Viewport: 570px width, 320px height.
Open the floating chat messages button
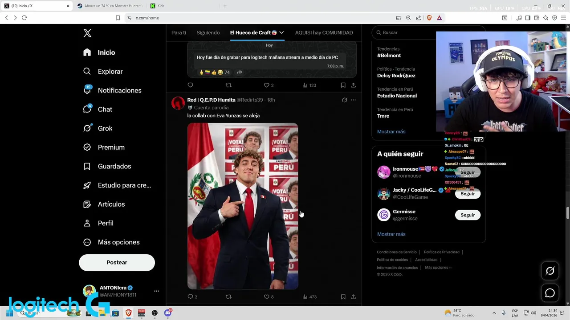pyautogui.click(x=550, y=293)
